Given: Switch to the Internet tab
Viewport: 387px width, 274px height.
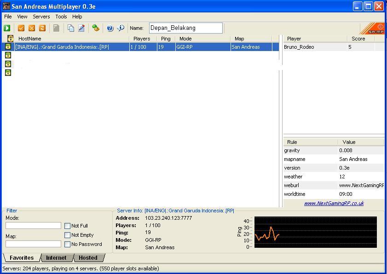Looking at the screenshot, I should point(56,258).
